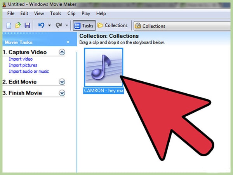The image size is (233, 175).
Task: Expand the Finish Movie section
Action: 62,93
